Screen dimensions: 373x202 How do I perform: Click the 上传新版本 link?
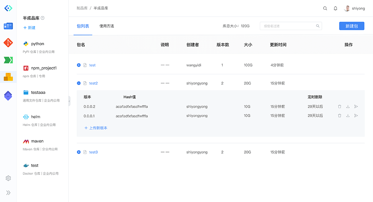click(96, 128)
